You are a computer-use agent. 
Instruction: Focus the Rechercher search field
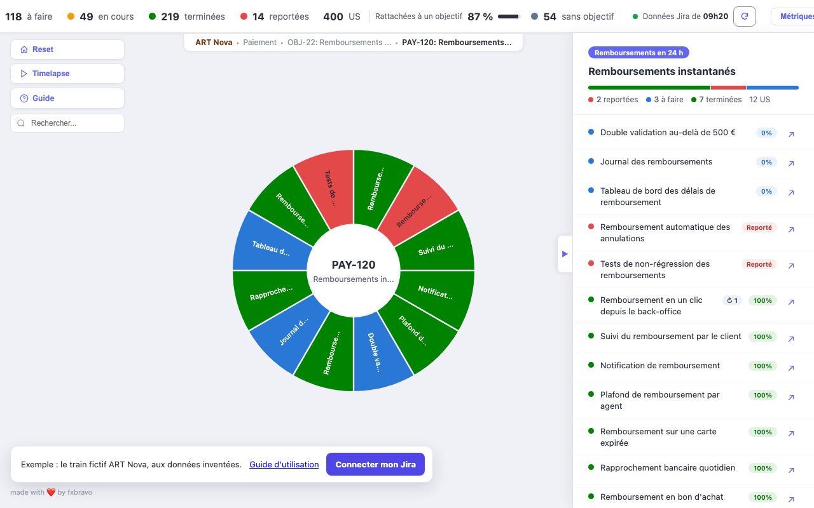pyautogui.click(x=67, y=123)
